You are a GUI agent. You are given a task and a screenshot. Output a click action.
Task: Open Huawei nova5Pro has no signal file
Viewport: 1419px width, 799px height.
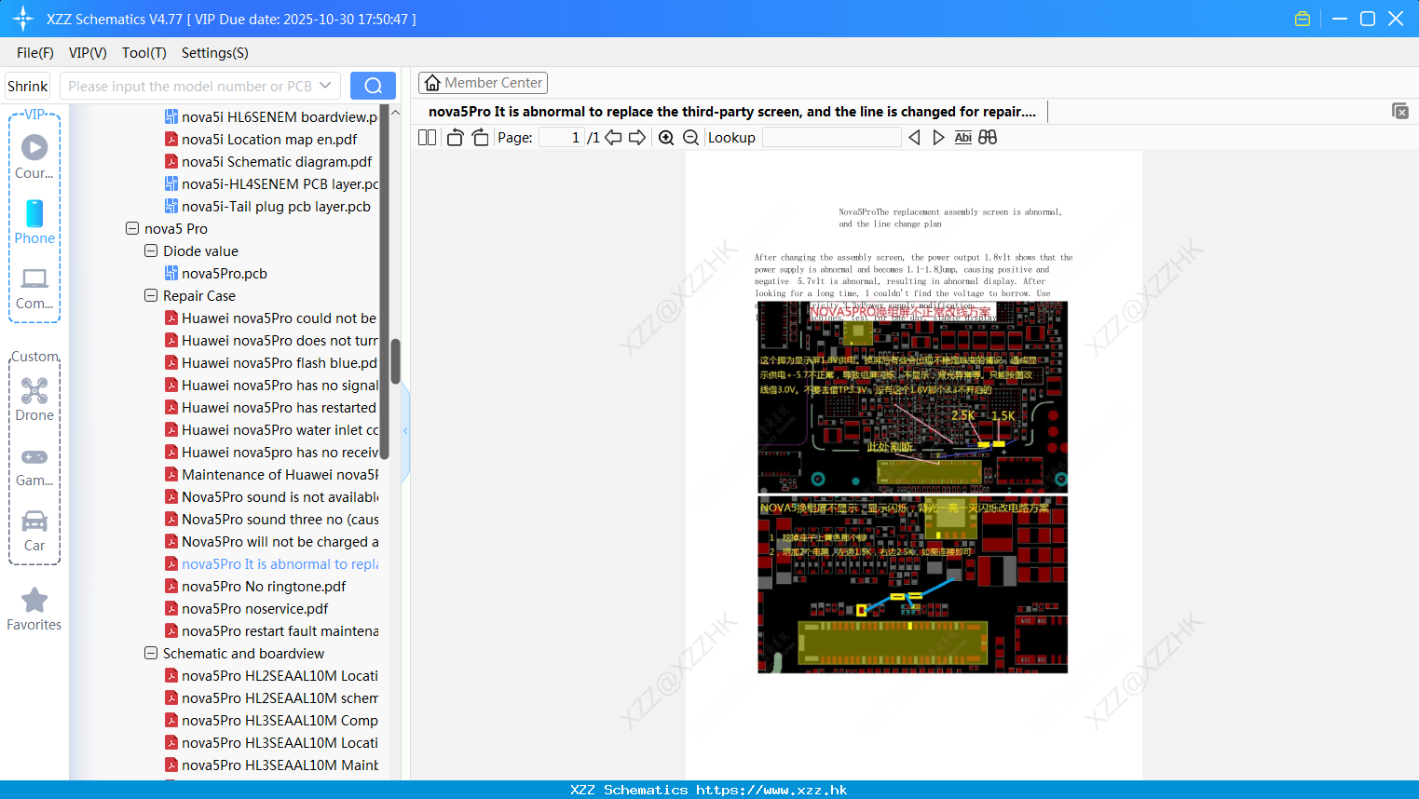tap(271, 385)
